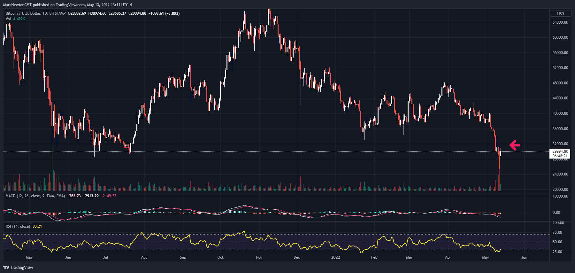The width and height of the screenshot is (575, 273).
Task: Click the 0.00 MACD axis label
Action: coord(556,213)
